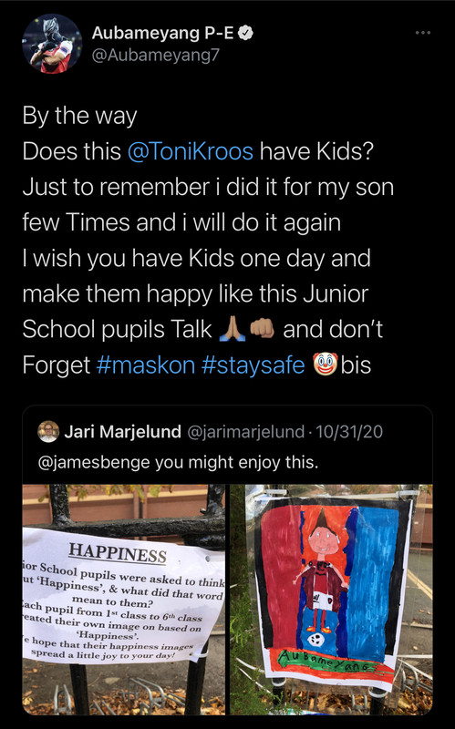This screenshot has height=729, width=455.
Task: Tap the blue verified badge
Action: click(x=245, y=34)
